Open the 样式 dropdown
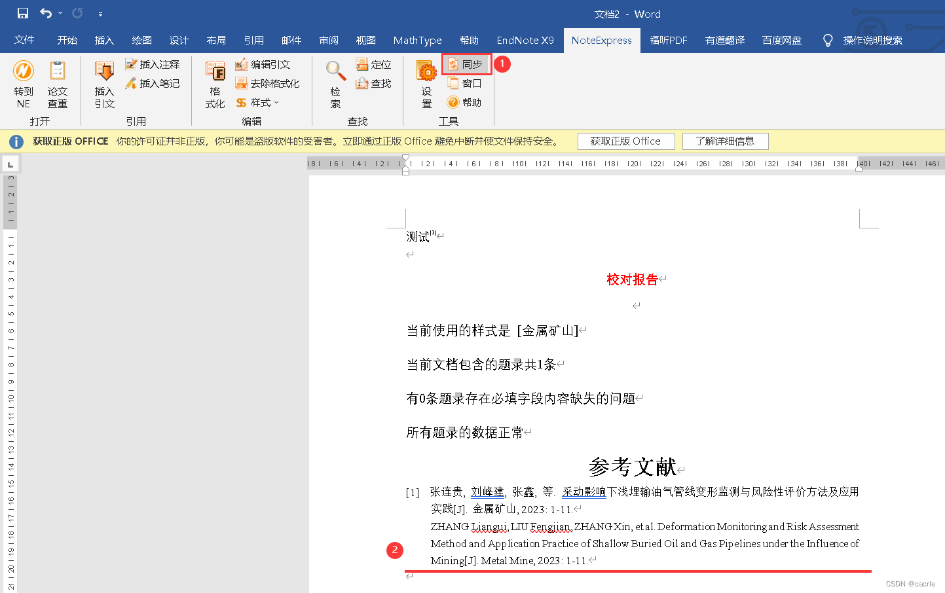Screen dimensions: 945x593 pos(258,102)
